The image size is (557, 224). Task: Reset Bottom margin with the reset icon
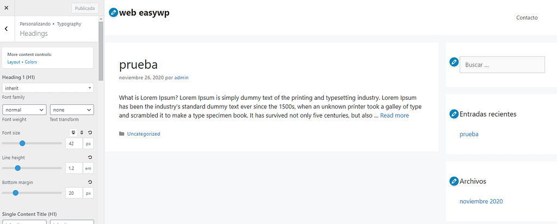coord(90,182)
